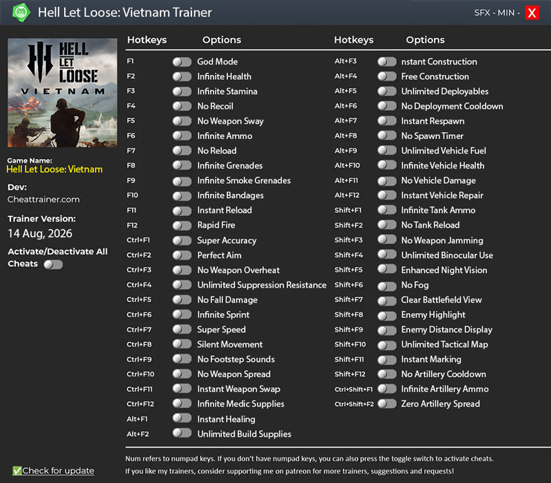The width and height of the screenshot is (551, 483).
Task: Toggle Unlimited Vehicle Fuel
Action: (x=387, y=151)
